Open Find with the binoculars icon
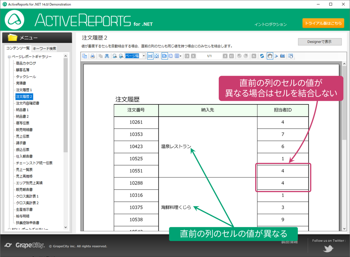350x257 pixels. tap(107, 56)
